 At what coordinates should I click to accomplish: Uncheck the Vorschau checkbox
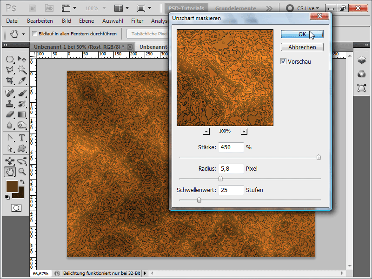click(x=283, y=61)
